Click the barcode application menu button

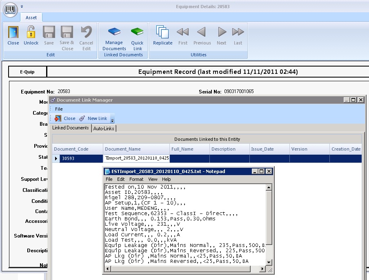10,10
